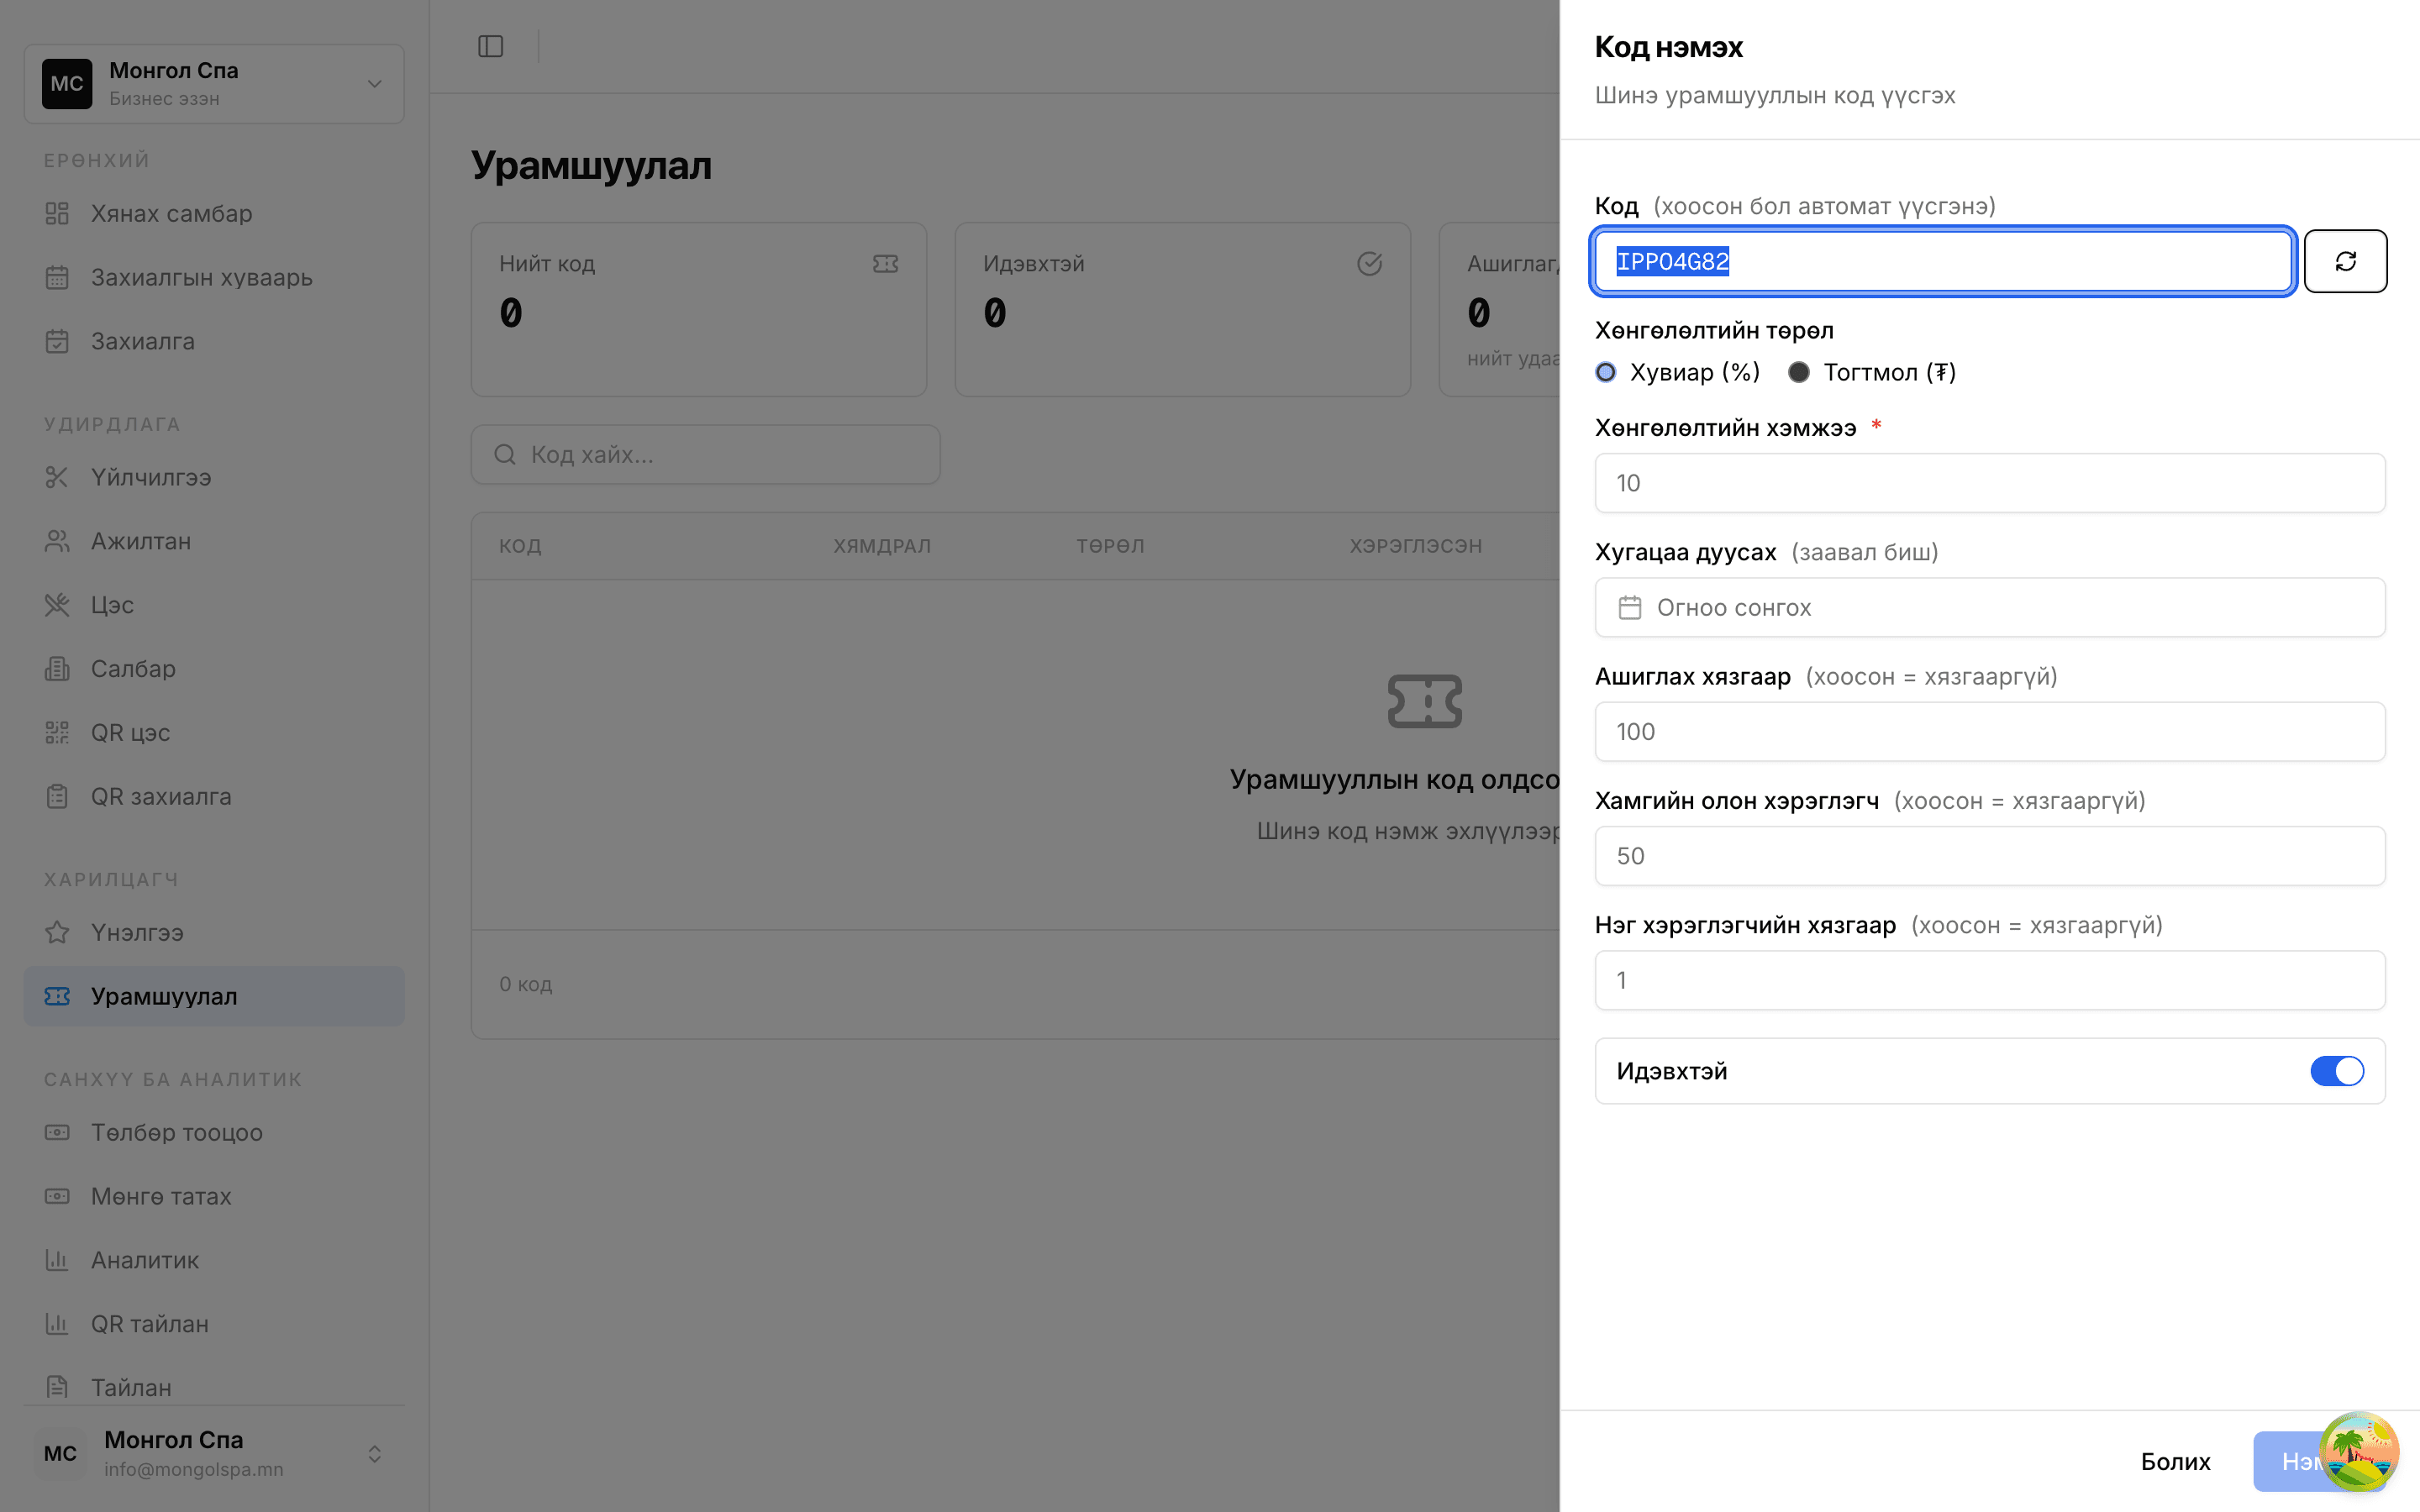Toggle the Идэвхтэй active switch
Screen dimensions: 2420x1512
pyautogui.click(x=2337, y=1071)
